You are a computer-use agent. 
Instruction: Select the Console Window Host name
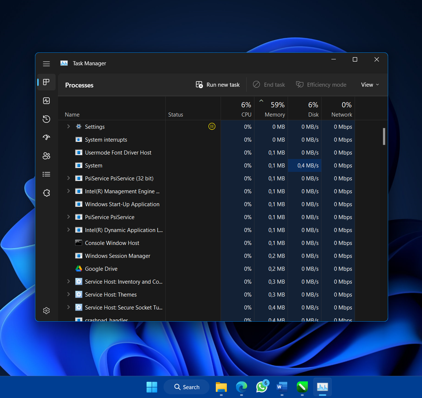[x=112, y=243]
